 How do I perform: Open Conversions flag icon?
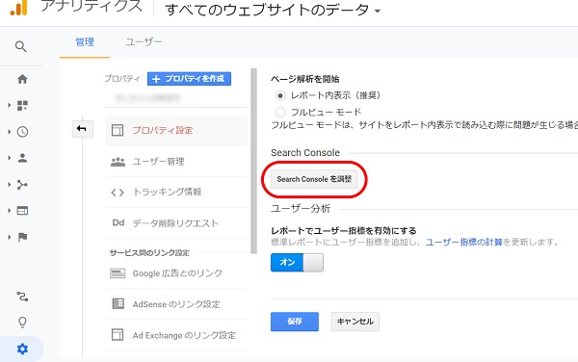tap(22, 237)
